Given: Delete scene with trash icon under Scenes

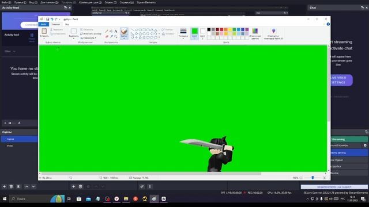Looking at the screenshot, I should (11, 186).
